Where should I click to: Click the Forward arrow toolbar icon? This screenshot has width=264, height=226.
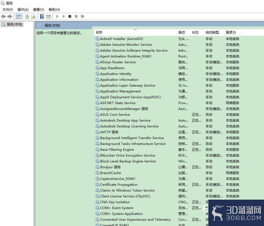9,16
